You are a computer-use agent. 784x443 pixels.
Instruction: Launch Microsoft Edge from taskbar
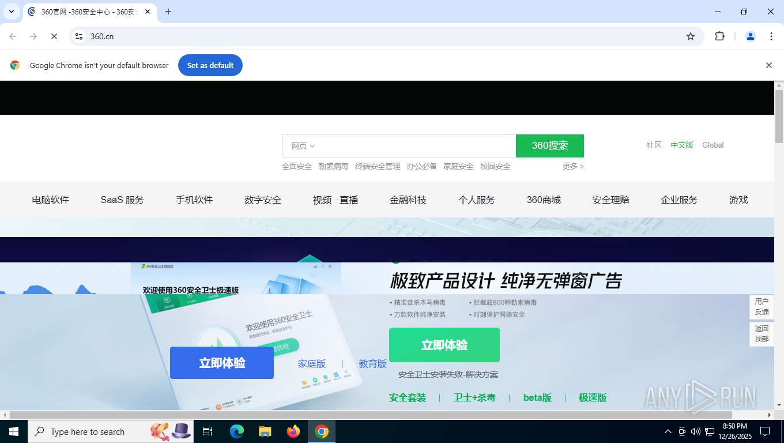[x=237, y=431]
